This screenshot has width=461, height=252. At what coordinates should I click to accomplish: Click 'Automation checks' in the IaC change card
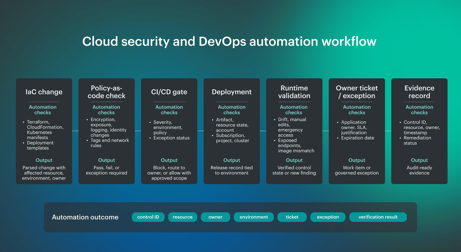pos(43,110)
